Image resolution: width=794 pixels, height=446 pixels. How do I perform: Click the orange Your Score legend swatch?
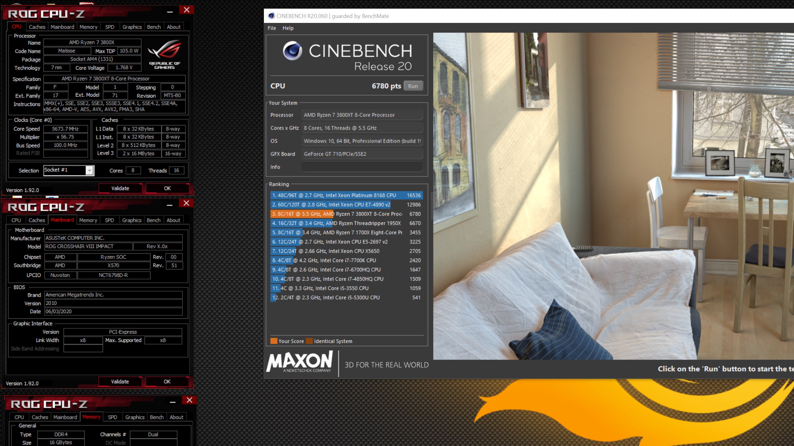(274, 341)
